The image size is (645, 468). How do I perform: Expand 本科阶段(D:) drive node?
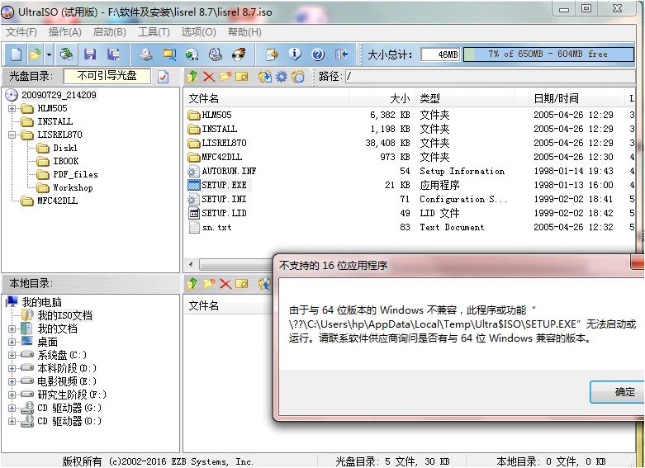[x=12, y=368]
